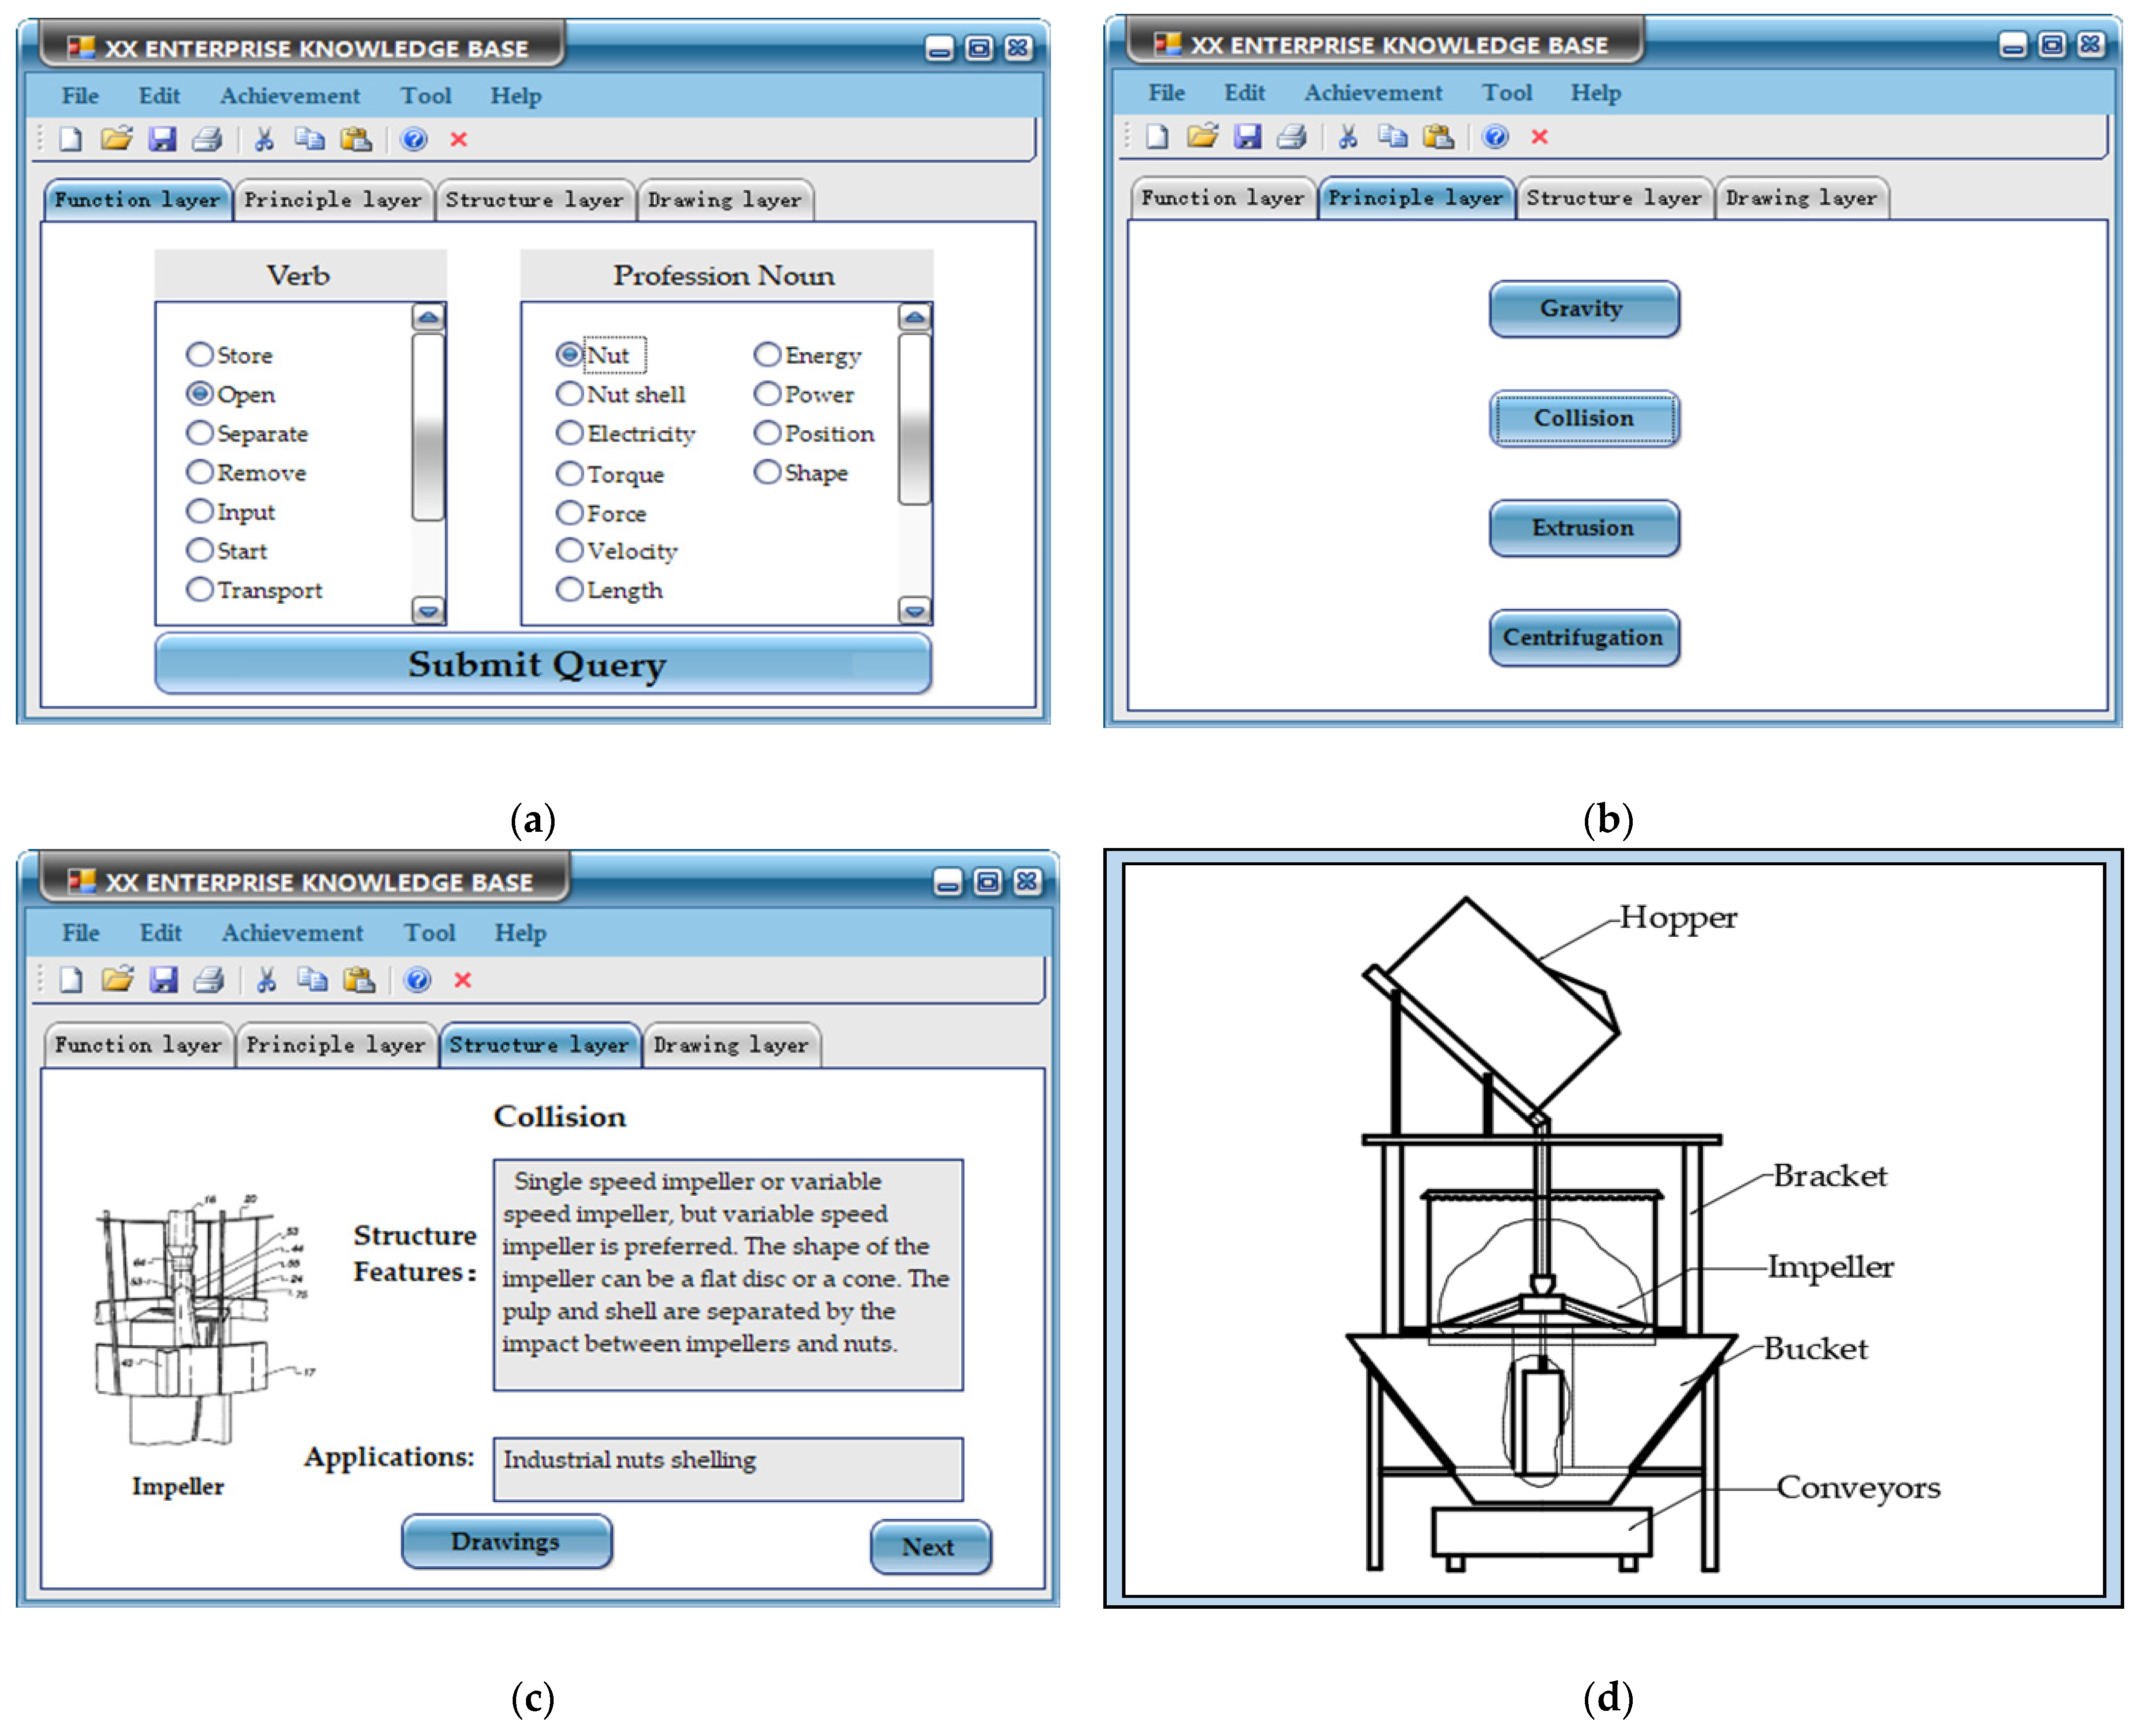2137x1736 pixels.
Task: Click the New document icon in the Collision structure window
Action: tap(71, 980)
